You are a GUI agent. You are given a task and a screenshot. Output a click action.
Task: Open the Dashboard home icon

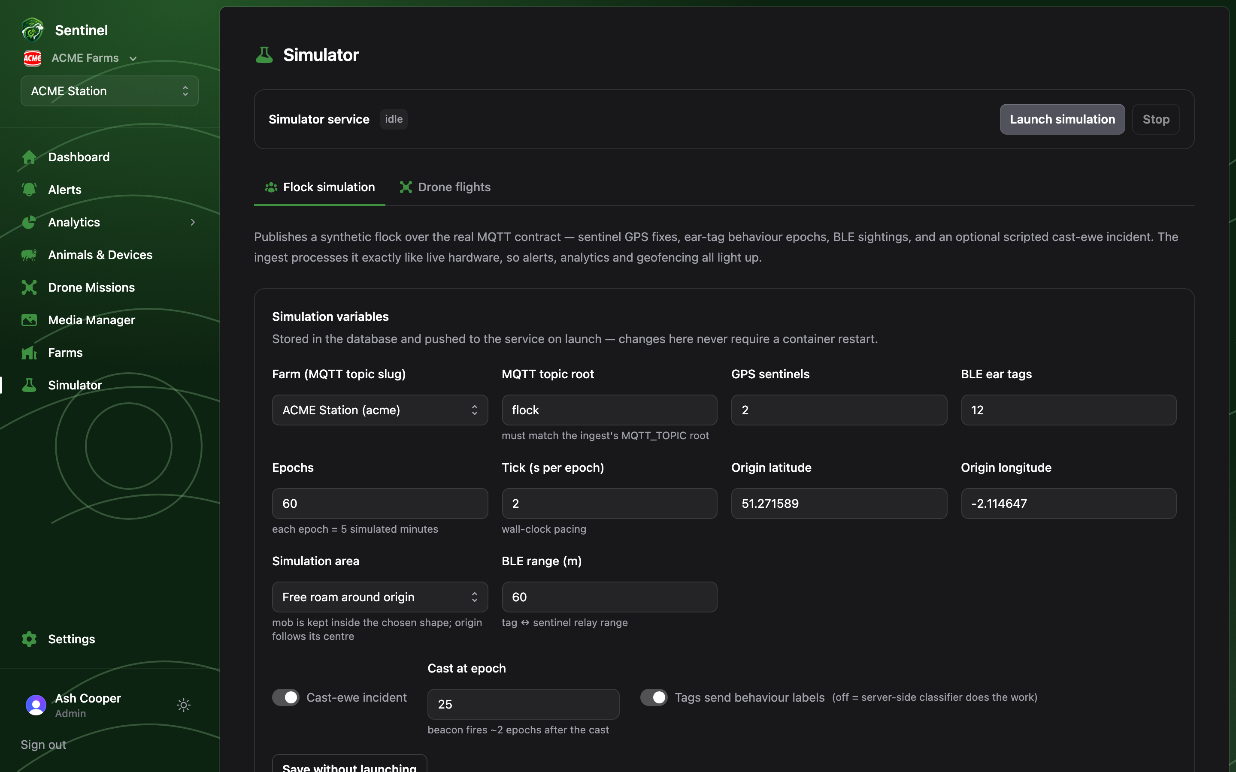tap(29, 157)
